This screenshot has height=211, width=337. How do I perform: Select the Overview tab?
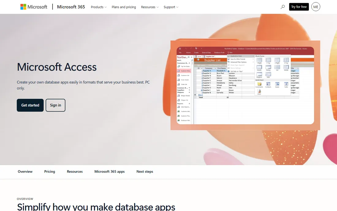click(25, 172)
